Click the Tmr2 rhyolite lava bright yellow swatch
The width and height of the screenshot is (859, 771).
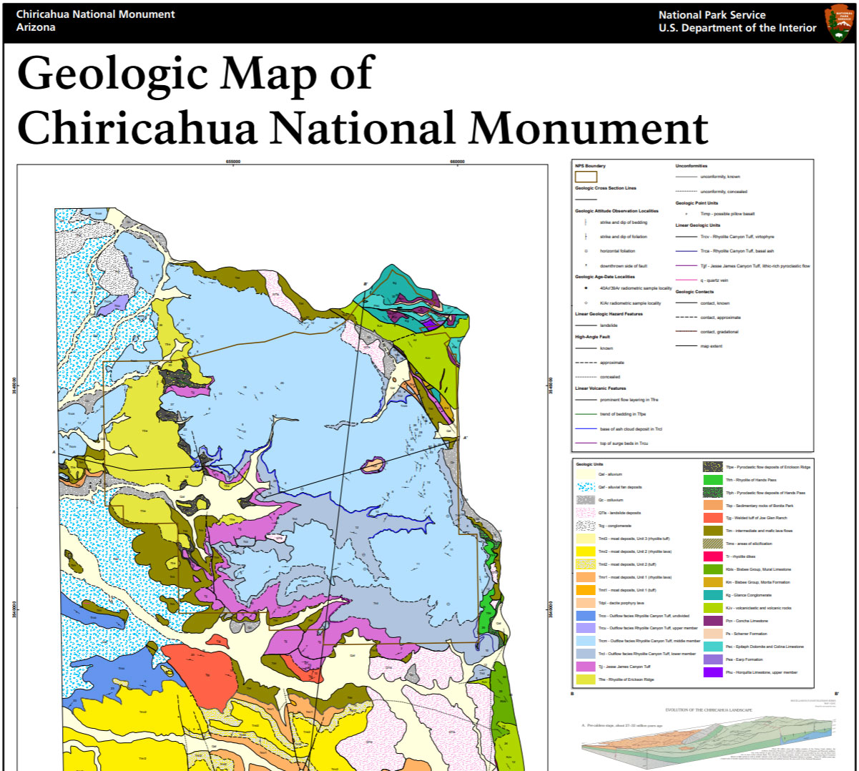coord(586,551)
